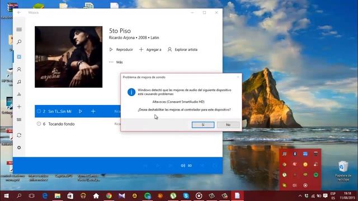Click Reproducir to play the album
Screen dimensions: 358x201
(x=121, y=50)
